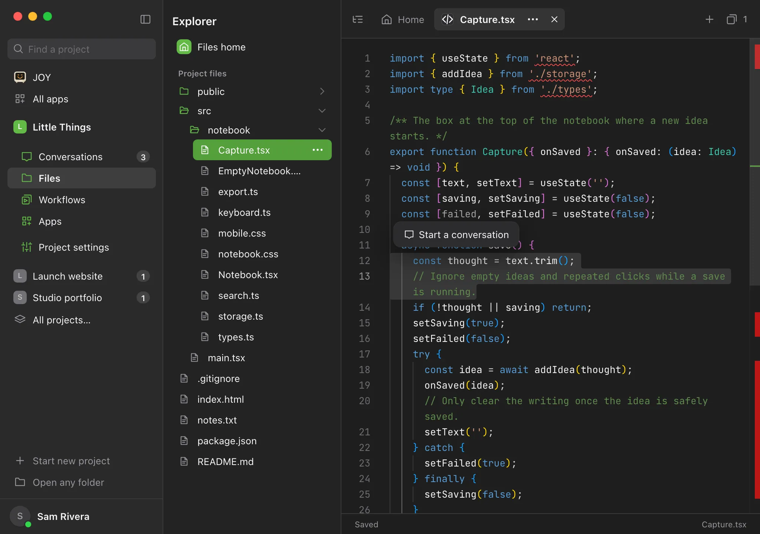This screenshot has width=760, height=534.
Task: Open Capture.tsx tab options ellipsis
Action: 533,19
